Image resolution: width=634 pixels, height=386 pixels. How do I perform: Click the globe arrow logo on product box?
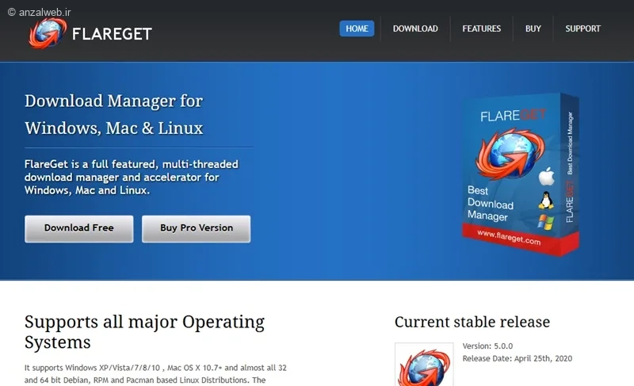pos(510,154)
